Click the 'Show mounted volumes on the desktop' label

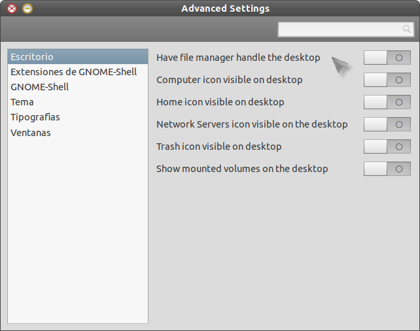(x=242, y=169)
